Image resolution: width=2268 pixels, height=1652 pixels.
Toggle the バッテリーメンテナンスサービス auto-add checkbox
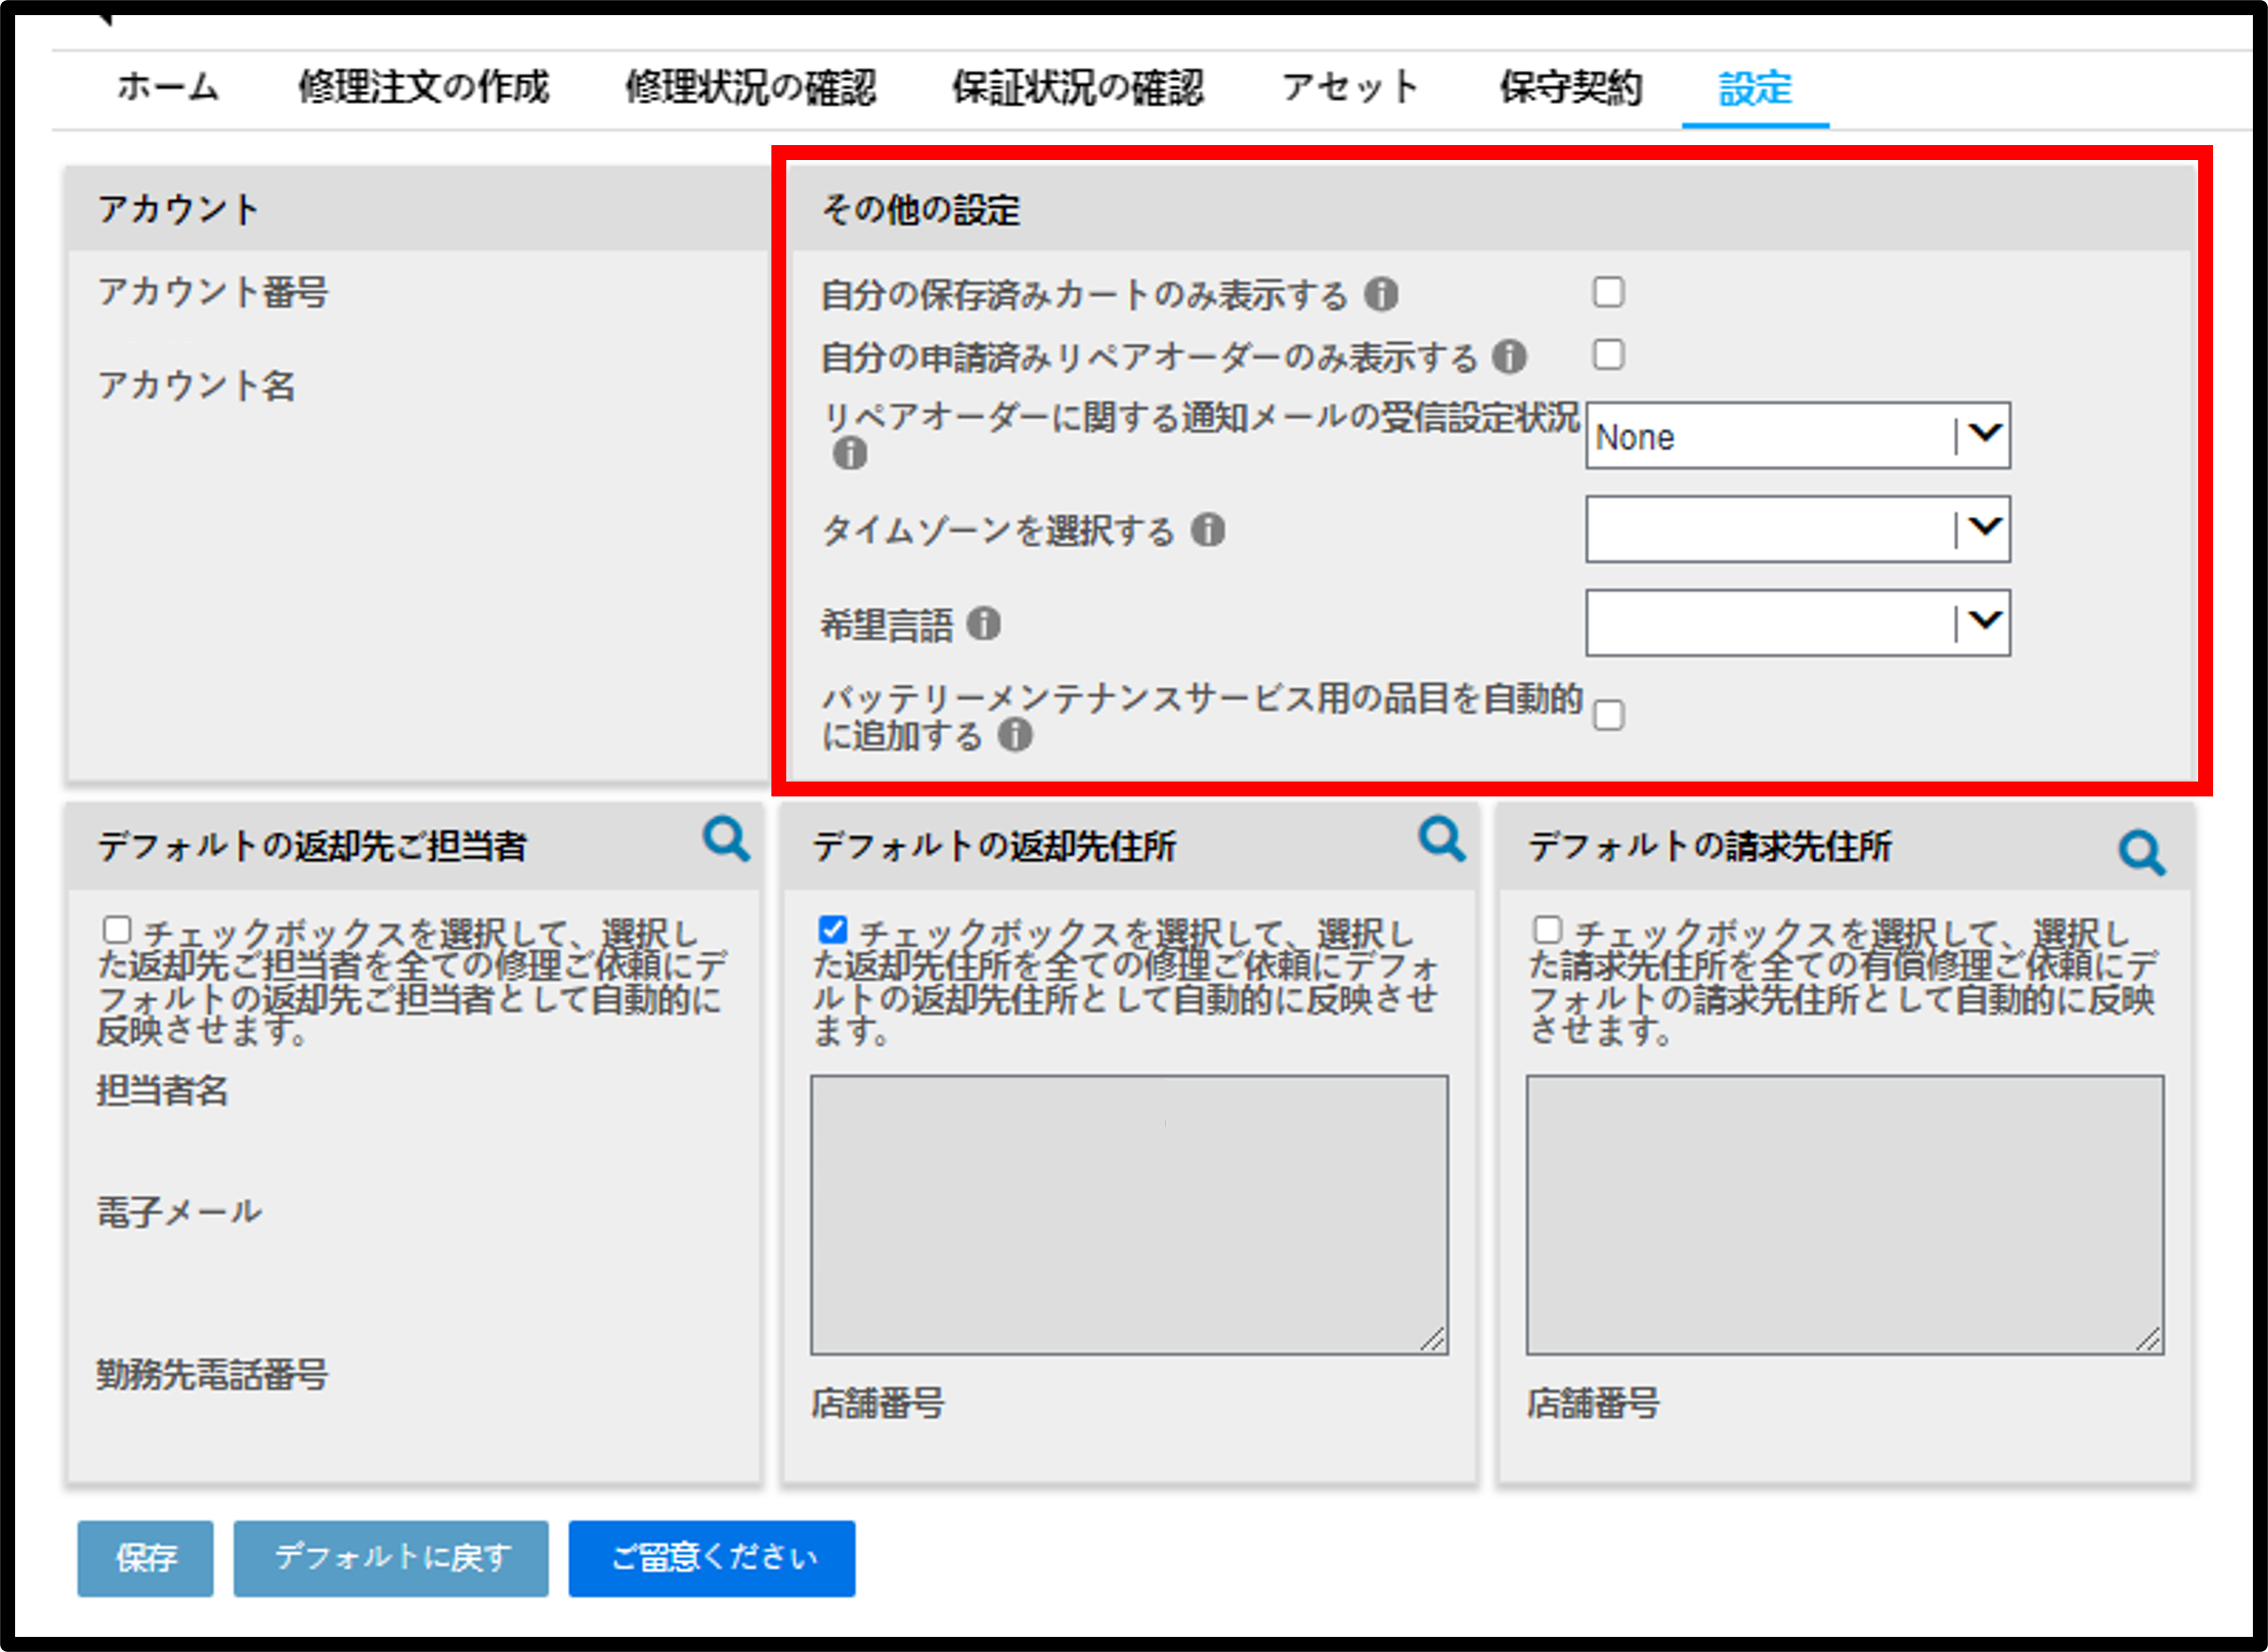click(x=1608, y=716)
